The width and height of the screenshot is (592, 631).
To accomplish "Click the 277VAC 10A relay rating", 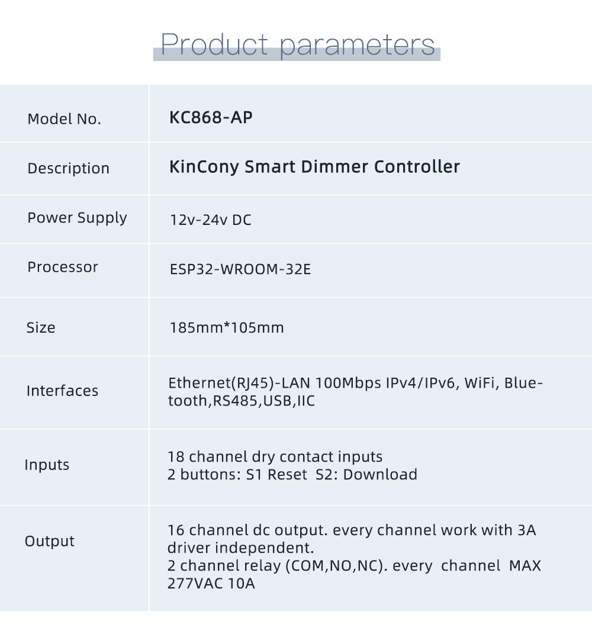I will 211,584.
